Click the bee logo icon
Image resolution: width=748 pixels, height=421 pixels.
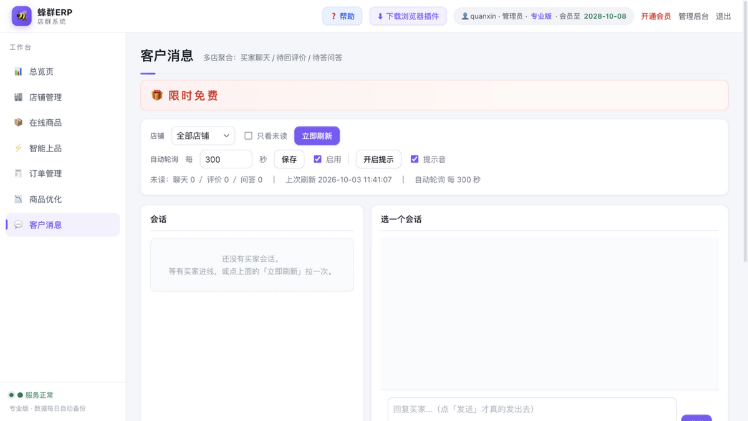coord(22,16)
